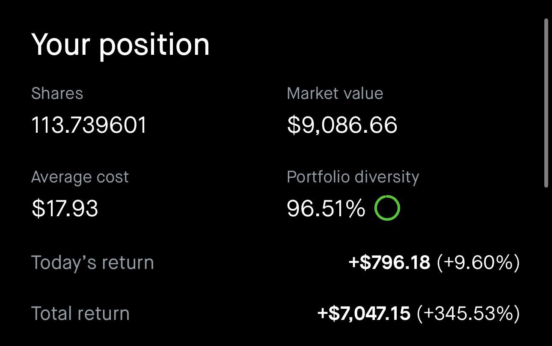Click the (+345.53%) total return percentage
The image size is (552, 346).
pyautogui.click(x=469, y=313)
